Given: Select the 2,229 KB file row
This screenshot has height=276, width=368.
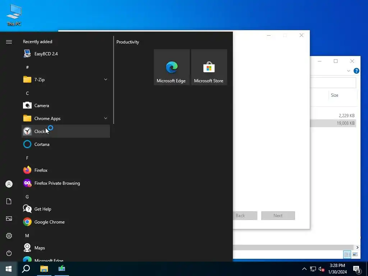Looking at the screenshot, I should click(333, 115).
